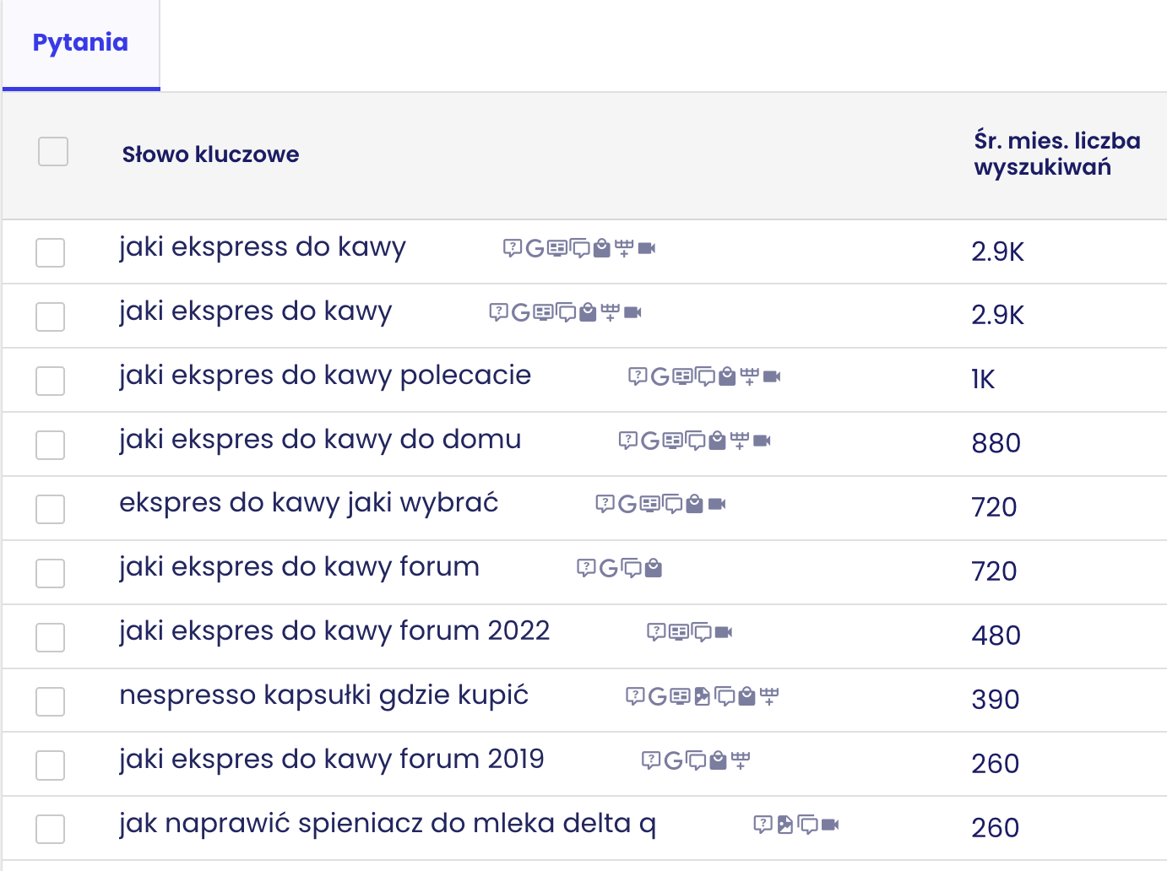Image resolution: width=1167 pixels, height=871 pixels.
Task: Click the 'Słowo kluczowe' column header
Action: 210,154
